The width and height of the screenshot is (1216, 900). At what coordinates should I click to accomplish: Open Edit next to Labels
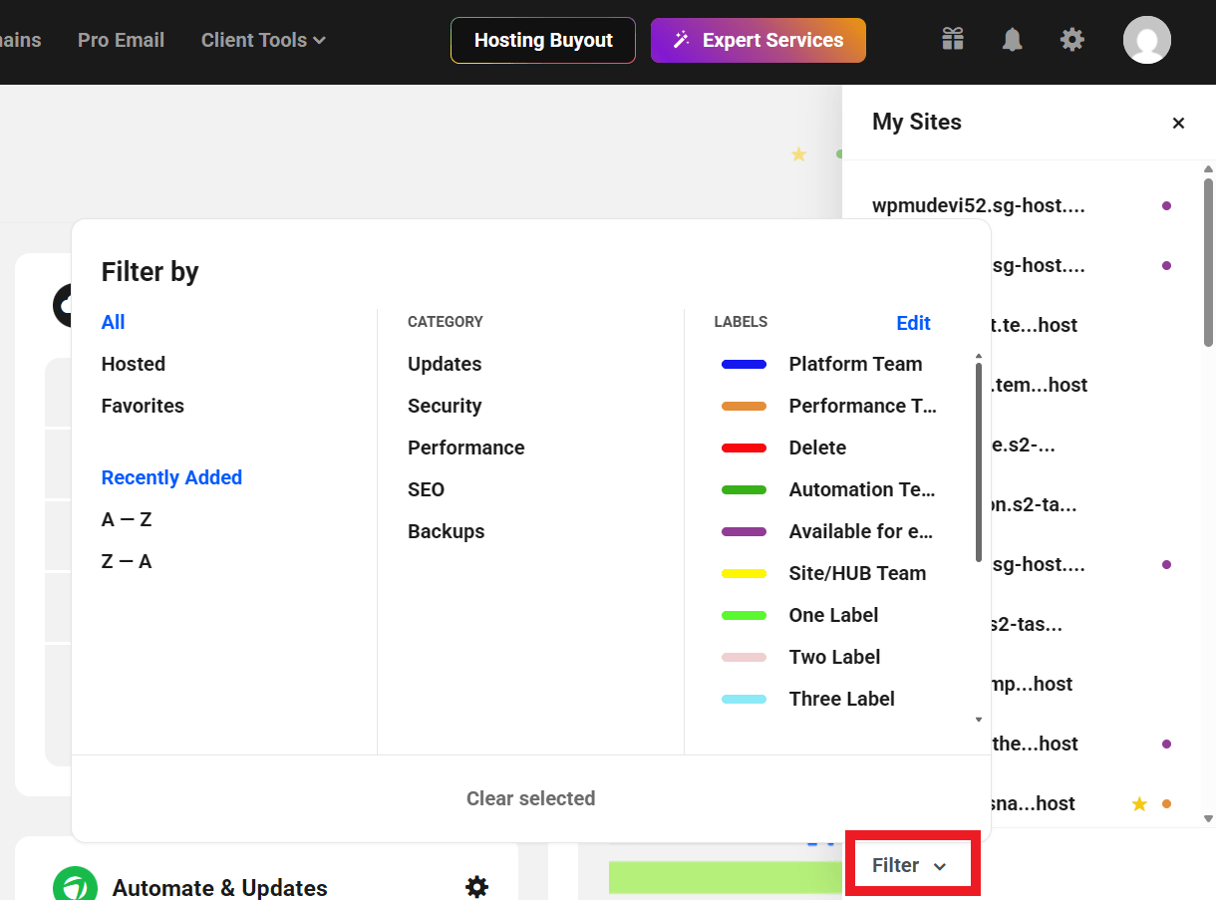913,322
